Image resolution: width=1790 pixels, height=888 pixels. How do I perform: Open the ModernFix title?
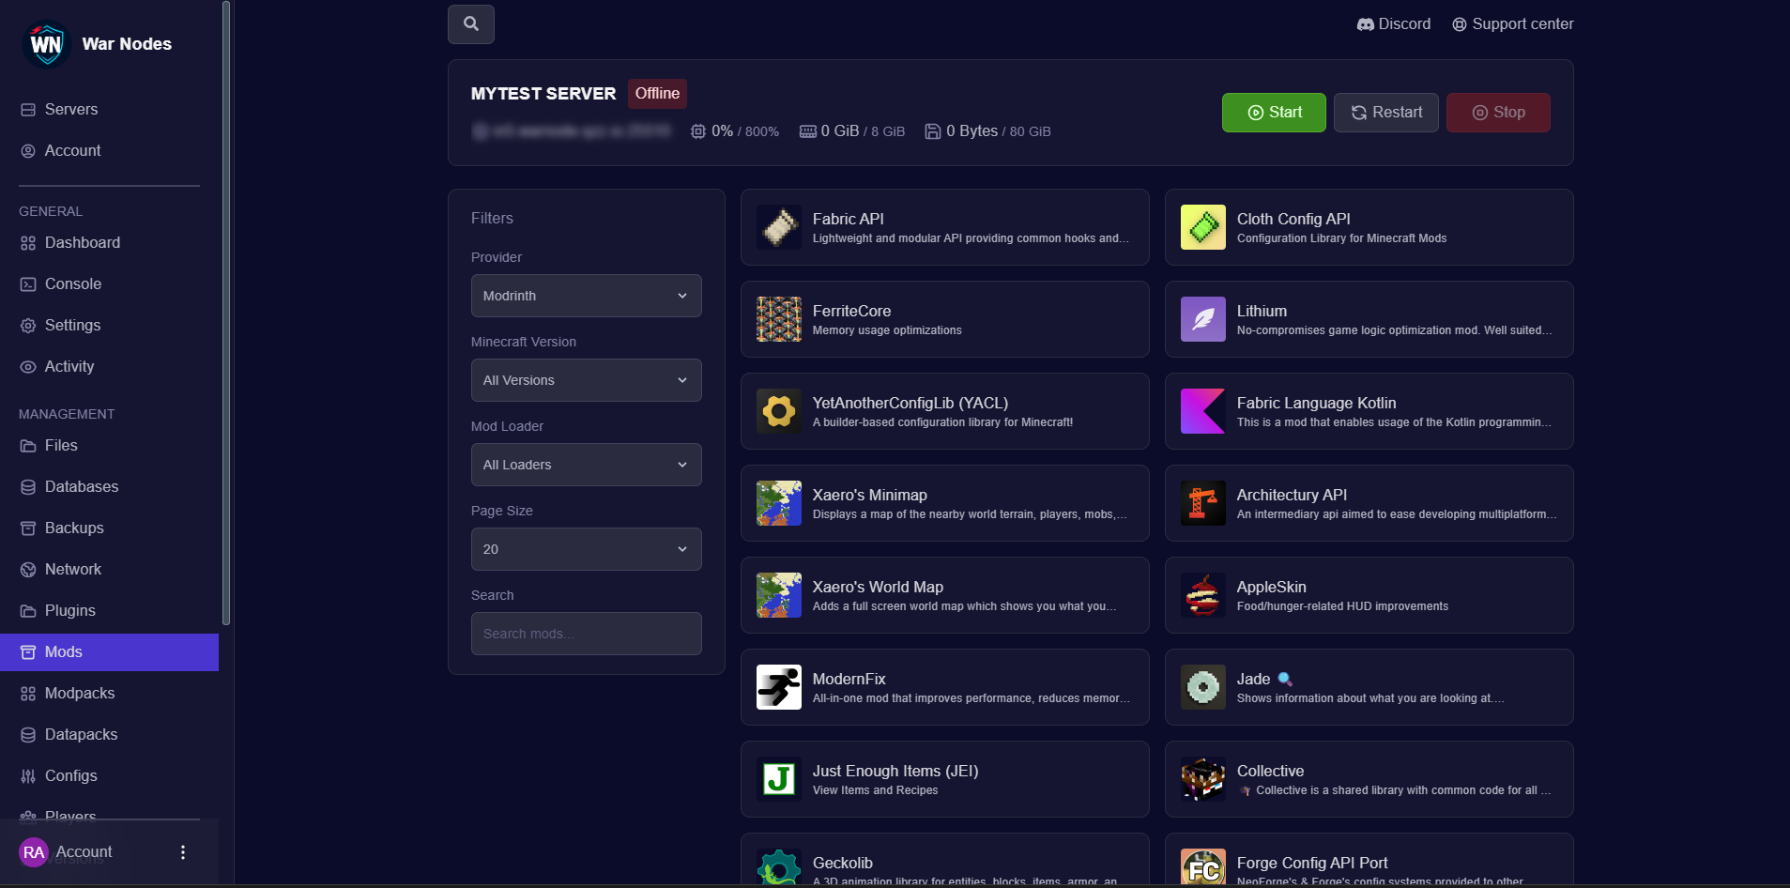click(849, 679)
